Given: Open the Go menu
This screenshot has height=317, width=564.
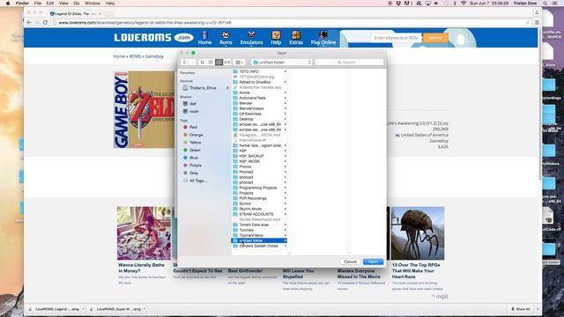Looking at the screenshot, I should [x=77, y=4].
